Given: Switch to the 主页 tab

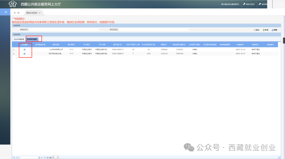Looking at the screenshot, I should pyautogui.click(x=17, y=13).
